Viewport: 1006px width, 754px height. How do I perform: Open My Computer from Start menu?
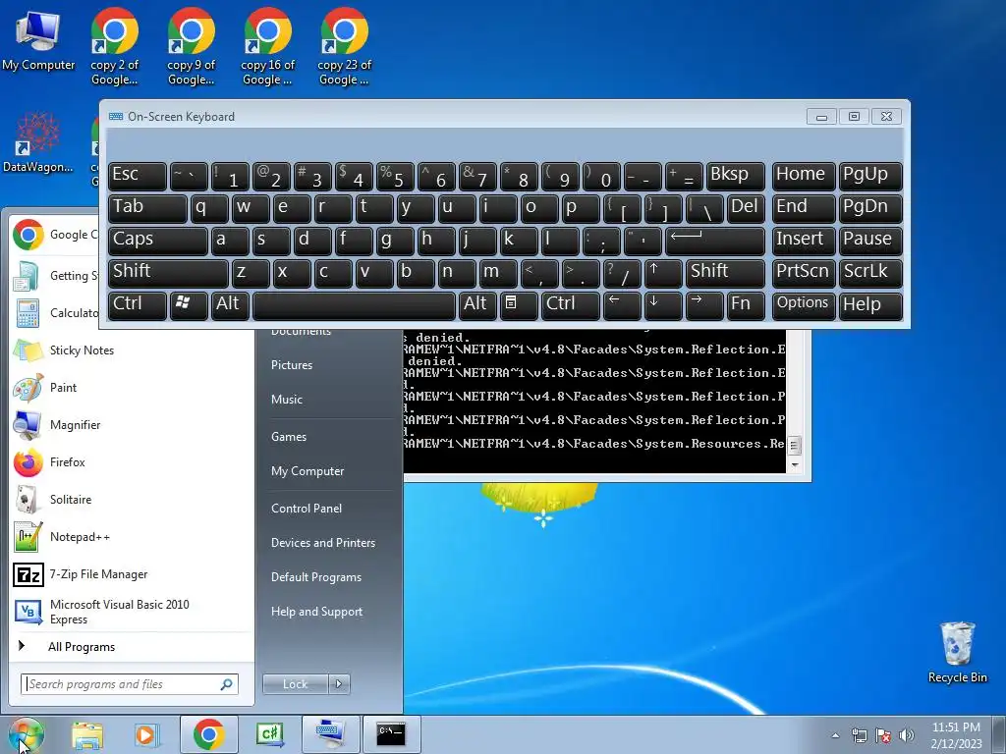tap(307, 471)
